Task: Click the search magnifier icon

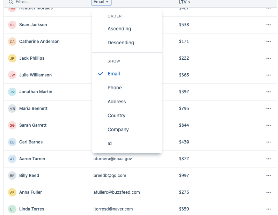Action: coord(11,2)
